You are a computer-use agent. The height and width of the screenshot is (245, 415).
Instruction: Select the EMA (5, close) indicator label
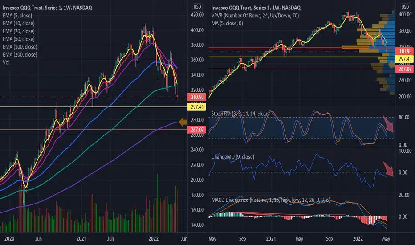[x=17, y=16]
